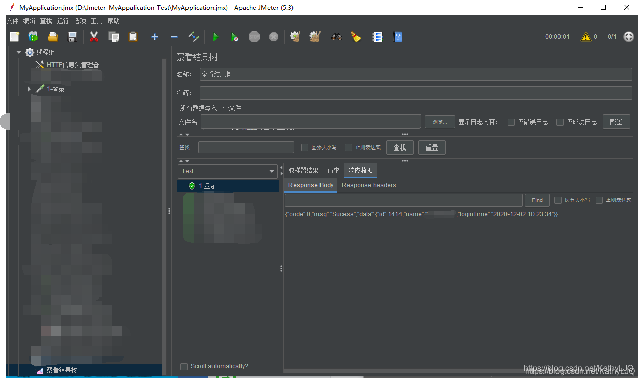This screenshot has width=640, height=381.
Task: Open Help with the question mark icon
Action: 397,37
